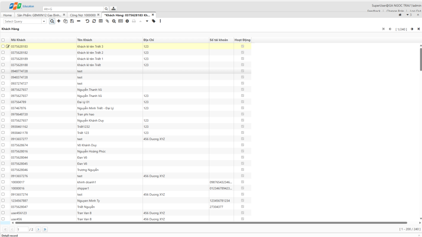Click the Alt+G global search field
Image resolution: width=422 pixels, height=237 pixels.
73,9
